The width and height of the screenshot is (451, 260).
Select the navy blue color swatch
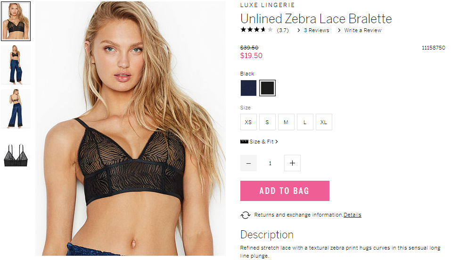248,88
